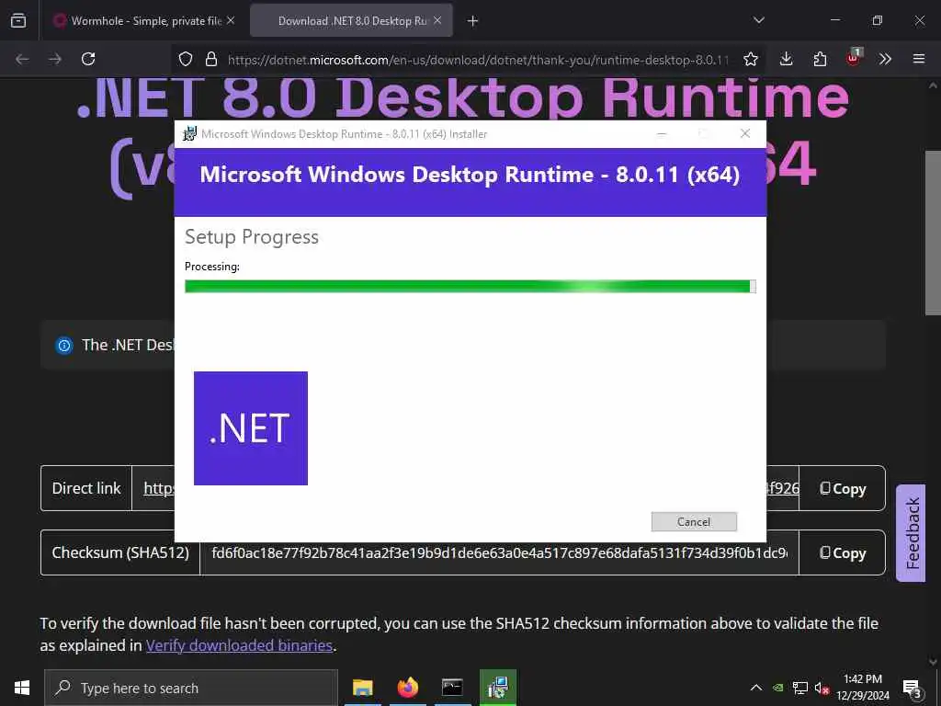941x706 pixels.
Task: Open the Verify downloaded binaries link
Action: coord(240,645)
